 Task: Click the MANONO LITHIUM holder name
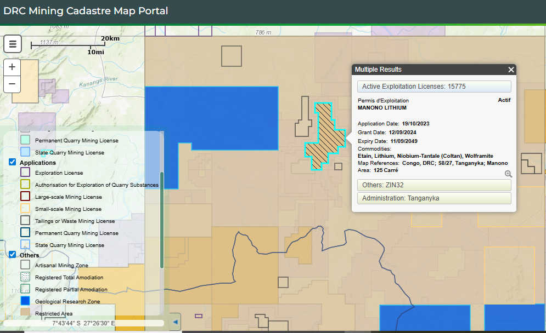coord(382,108)
